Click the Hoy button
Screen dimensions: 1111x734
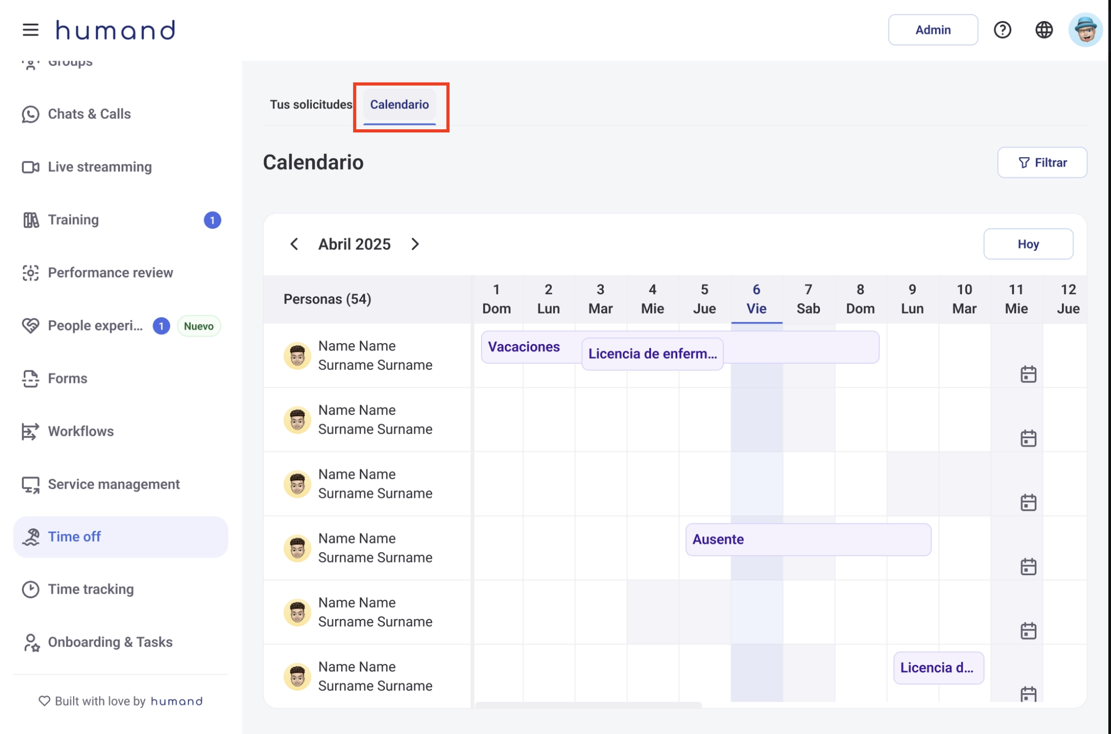1028,244
